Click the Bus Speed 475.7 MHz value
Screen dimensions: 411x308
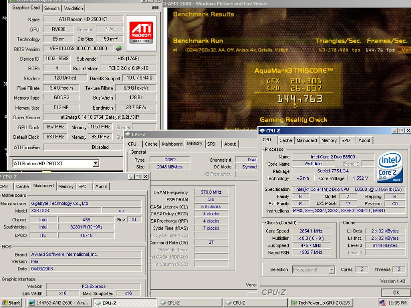311,245
